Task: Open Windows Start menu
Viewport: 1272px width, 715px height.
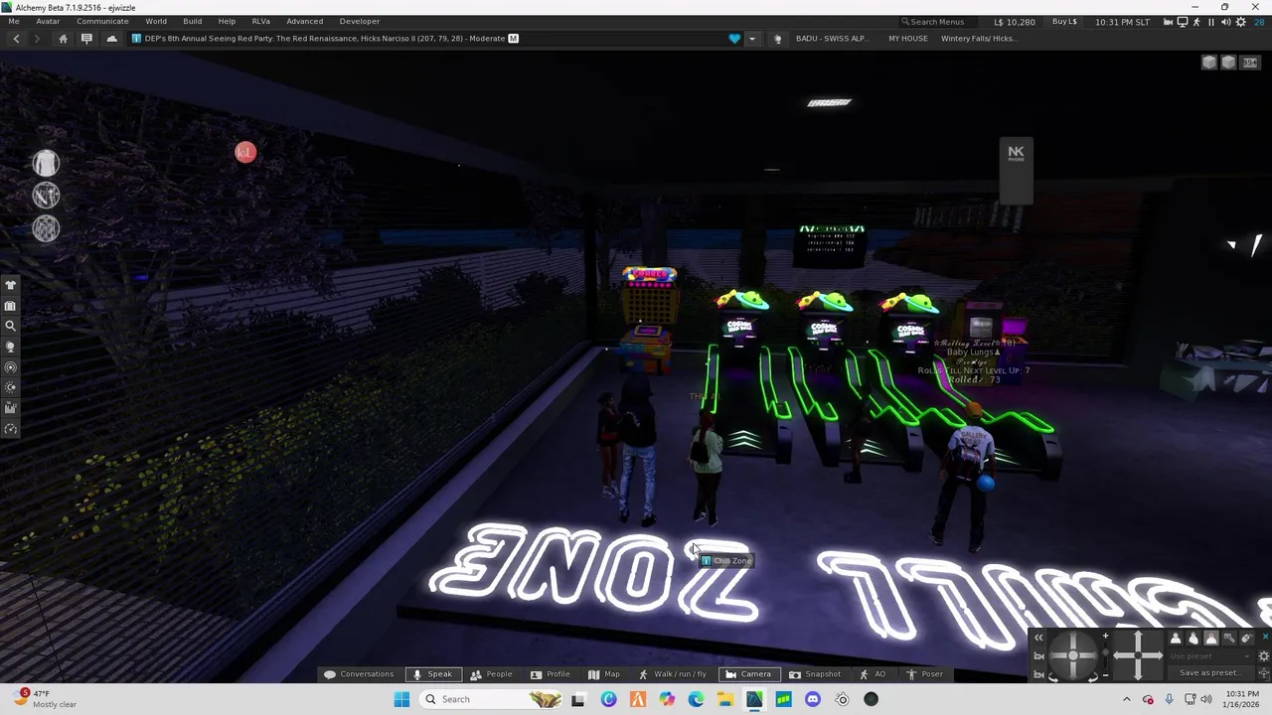Action: coord(401,699)
